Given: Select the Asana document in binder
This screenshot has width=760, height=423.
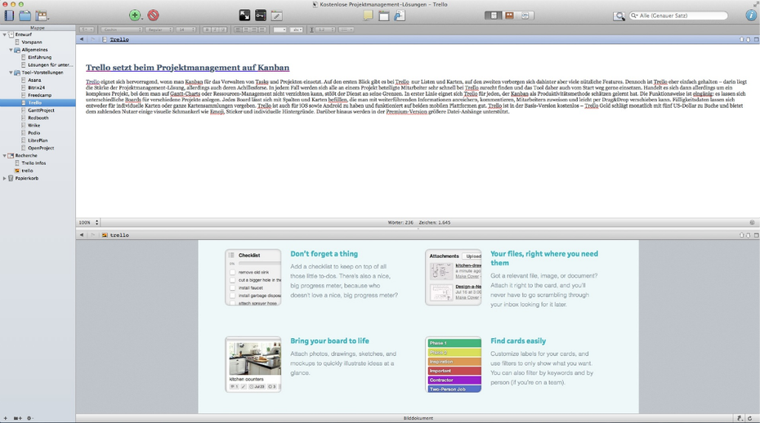Looking at the screenshot, I should (x=34, y=80).
